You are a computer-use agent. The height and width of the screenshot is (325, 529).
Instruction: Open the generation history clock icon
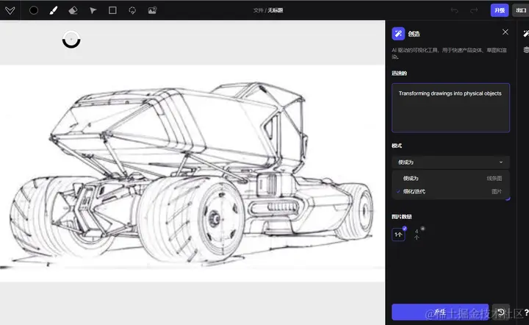click(x=500, y=312)
